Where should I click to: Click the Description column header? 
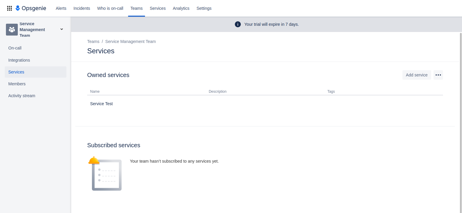pos(218,92)
